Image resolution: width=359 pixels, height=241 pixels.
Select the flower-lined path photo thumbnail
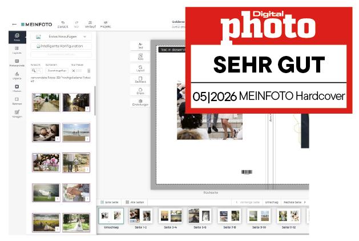click(46, 102)
